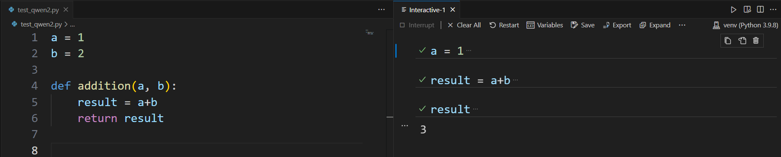Switch to the Interactive-1 tab

427,10
